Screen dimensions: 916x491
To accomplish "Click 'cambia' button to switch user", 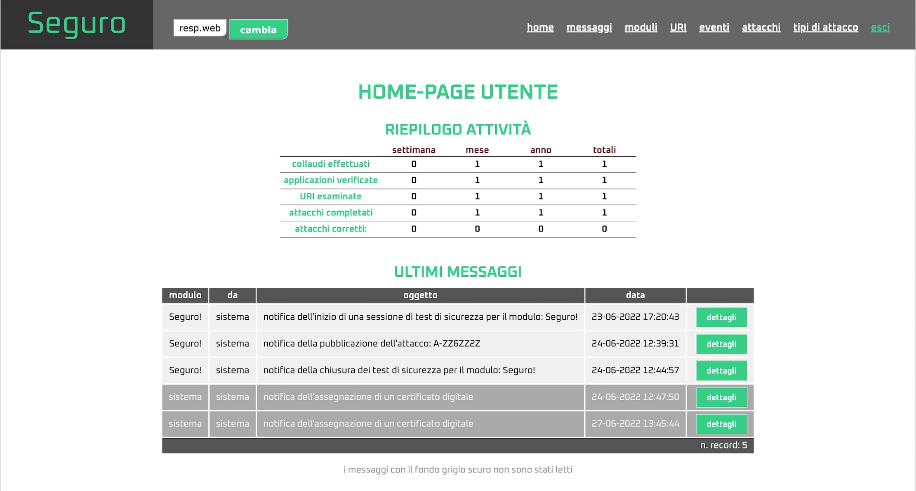I will tap(257, 28).
